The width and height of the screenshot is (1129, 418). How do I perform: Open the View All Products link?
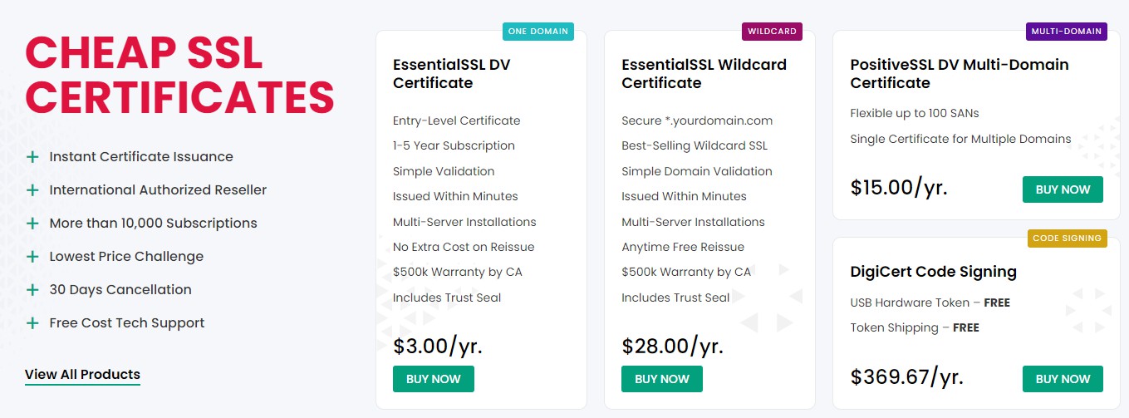tap(82, 375)
